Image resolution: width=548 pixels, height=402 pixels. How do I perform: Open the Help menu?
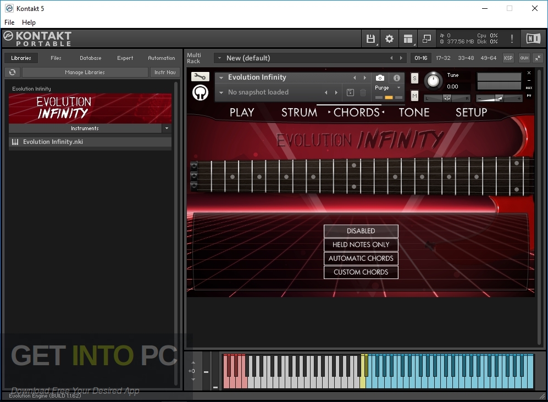29,23
